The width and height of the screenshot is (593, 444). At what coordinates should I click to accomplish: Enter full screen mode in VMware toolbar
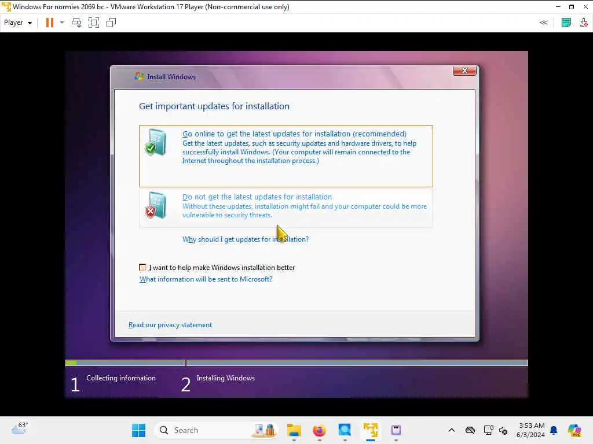coord(94,23)
